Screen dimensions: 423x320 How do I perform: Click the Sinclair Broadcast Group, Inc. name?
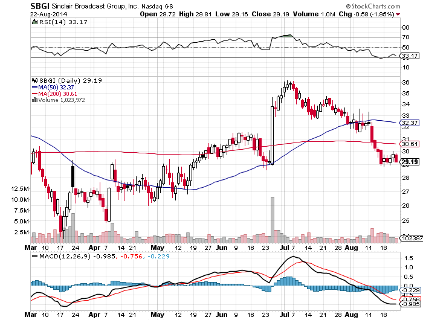tap(95, 6)
